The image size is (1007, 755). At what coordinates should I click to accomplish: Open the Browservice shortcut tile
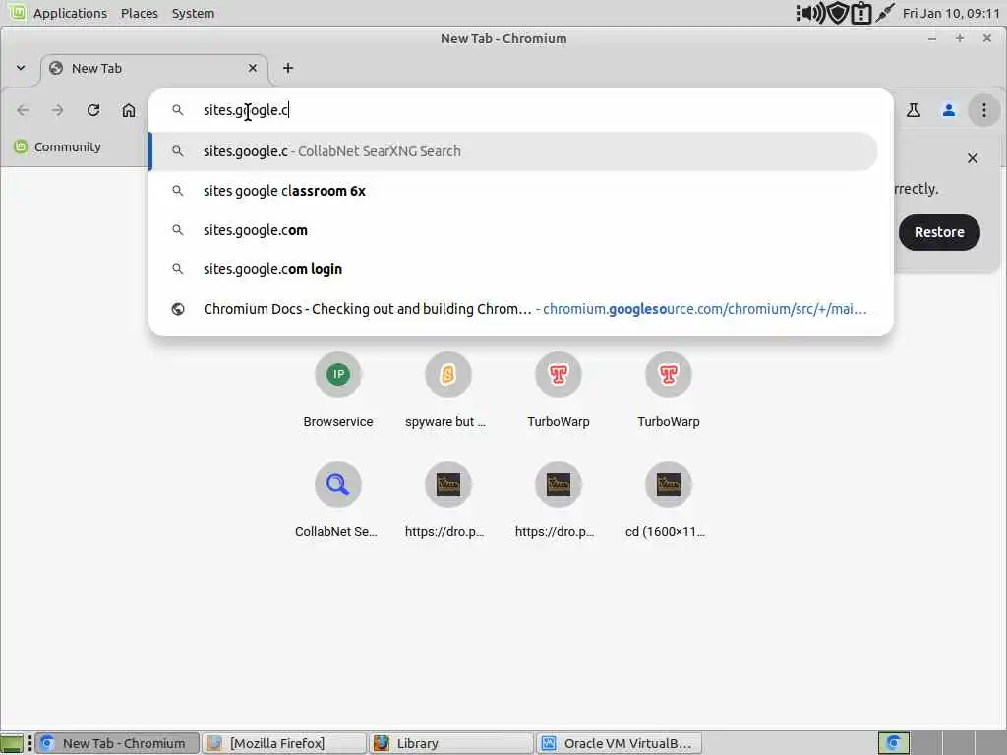click(338, 390)
